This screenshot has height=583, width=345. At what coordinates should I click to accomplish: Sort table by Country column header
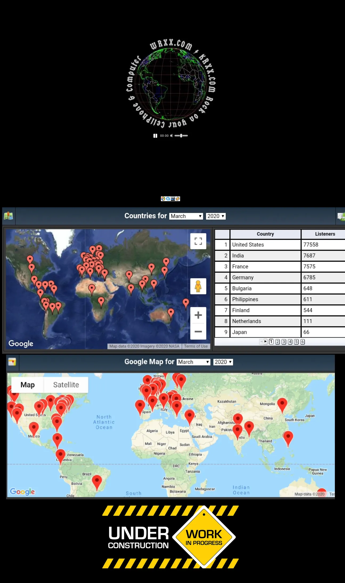point(265,234)
